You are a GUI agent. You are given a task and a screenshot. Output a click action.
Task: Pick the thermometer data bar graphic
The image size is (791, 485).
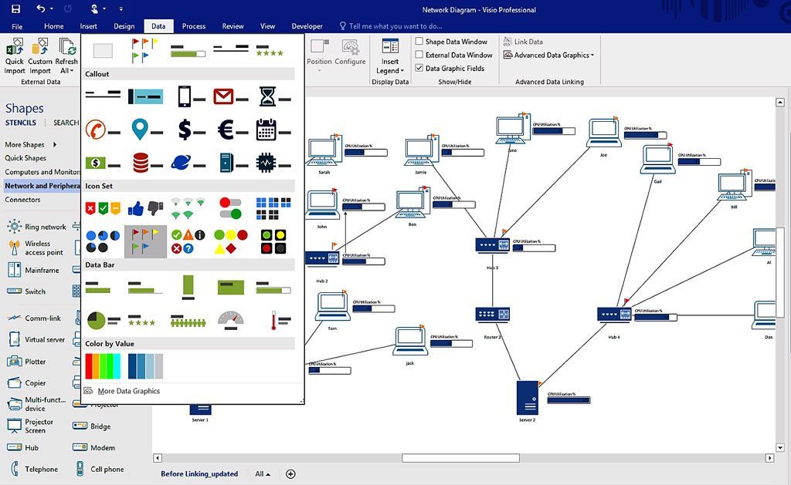point(273,318)
